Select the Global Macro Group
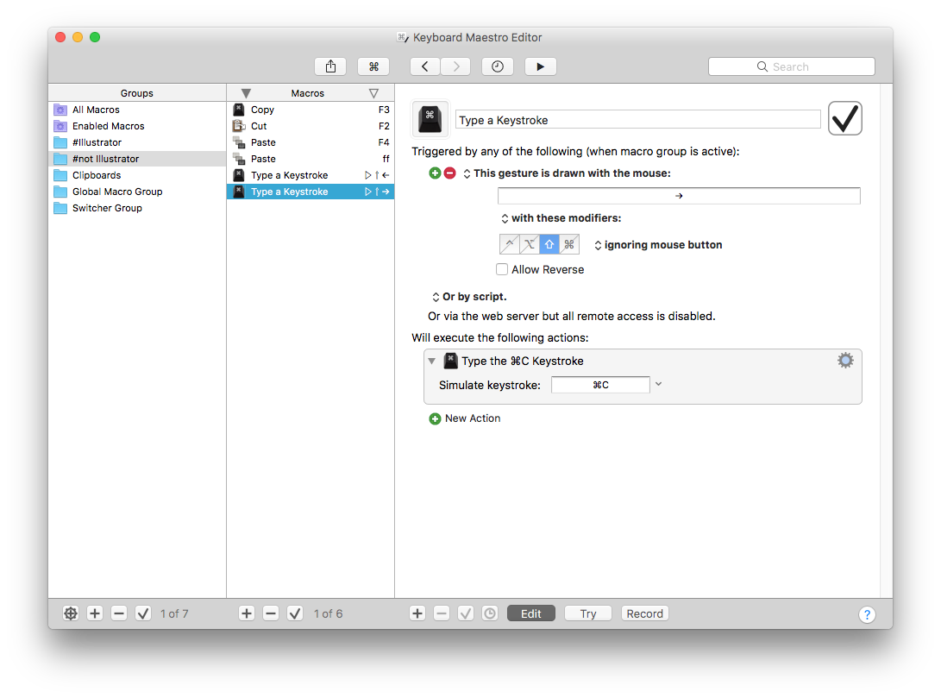 point(137,192)
